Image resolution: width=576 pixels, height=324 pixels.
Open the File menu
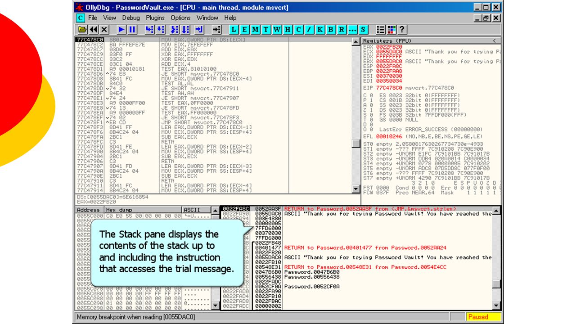click(93, 18)
